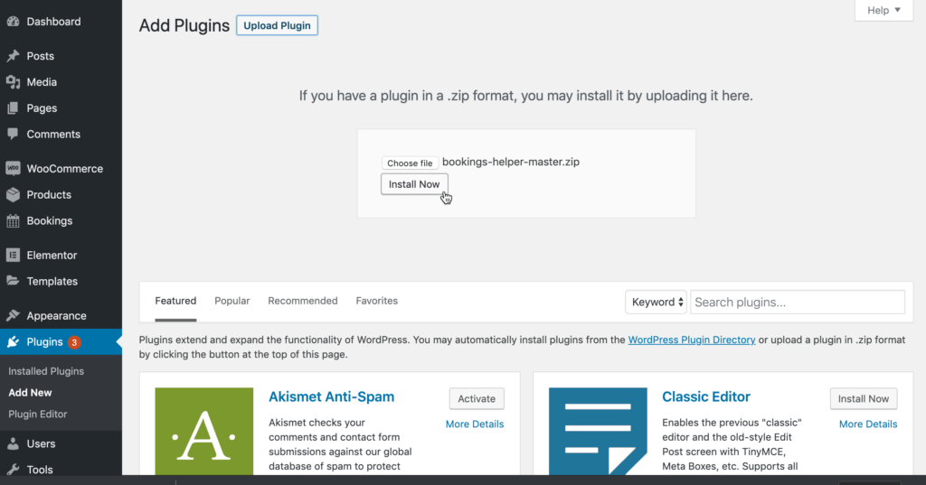Screen dimensions: 926x485
Task: Open the Akismet Anti-Spam plugin thumbnail
Action: [x=204, y=432]
